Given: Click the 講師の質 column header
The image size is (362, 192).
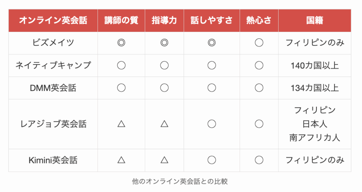Looking at the screenshot, I should [121, 20].
